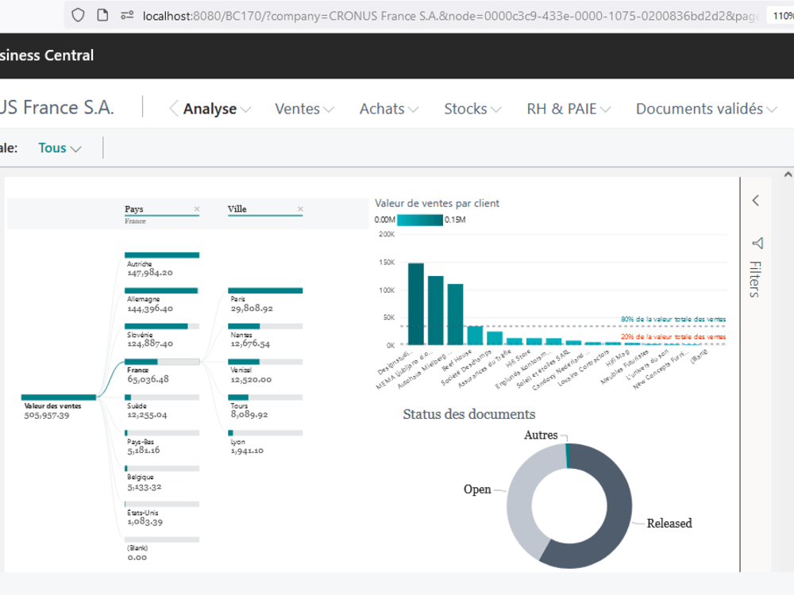Screen dimensions: 794x595
Task: Click the scroll up arrow of page scrollbar
Action: point(788,175)
